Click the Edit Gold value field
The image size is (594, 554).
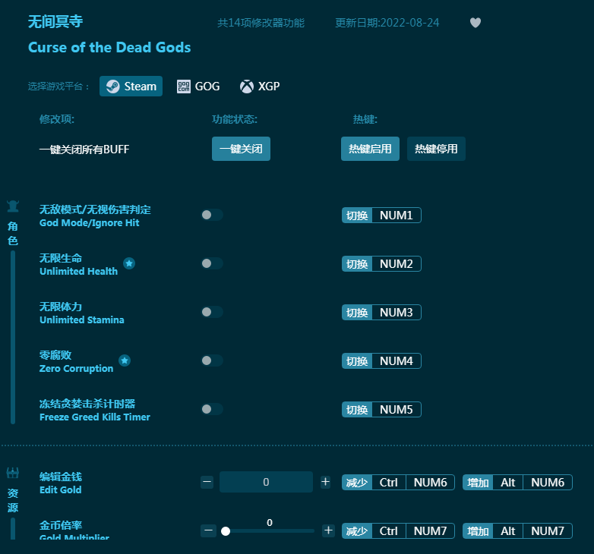tap(266, 482)
